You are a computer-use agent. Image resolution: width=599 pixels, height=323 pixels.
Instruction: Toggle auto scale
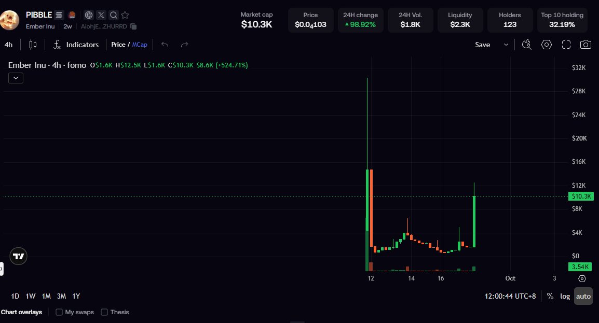(583, 296)
